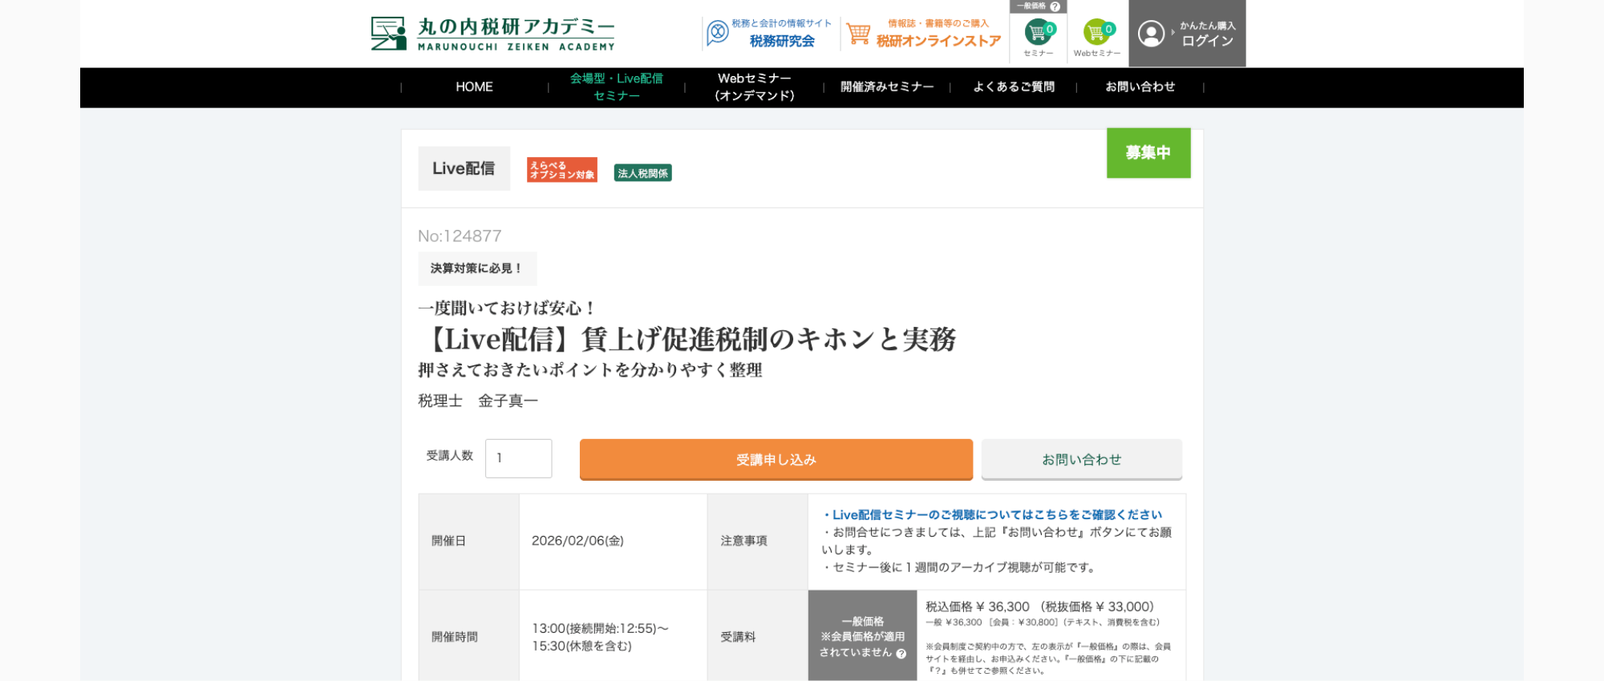1604x681 pixels.
Task: Click the help icon in 一般価格 fee box
Action: [901, 654]
